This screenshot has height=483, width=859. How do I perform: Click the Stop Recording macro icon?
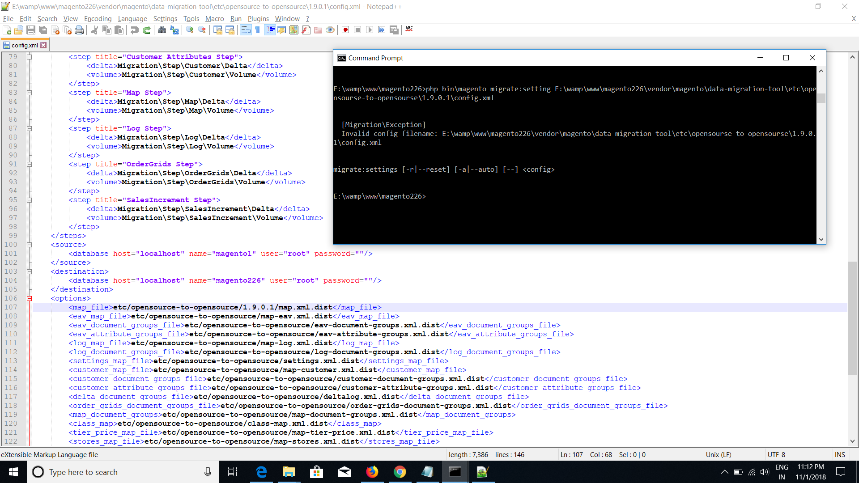[x=357, y=30]
